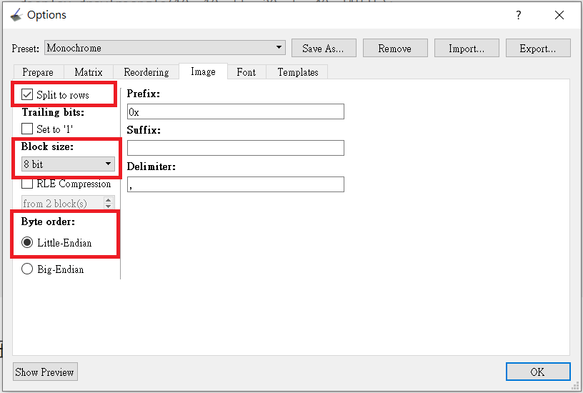583x393 pixels.
Task: Focus the Delimiter text field
Action: coord(235,184)
